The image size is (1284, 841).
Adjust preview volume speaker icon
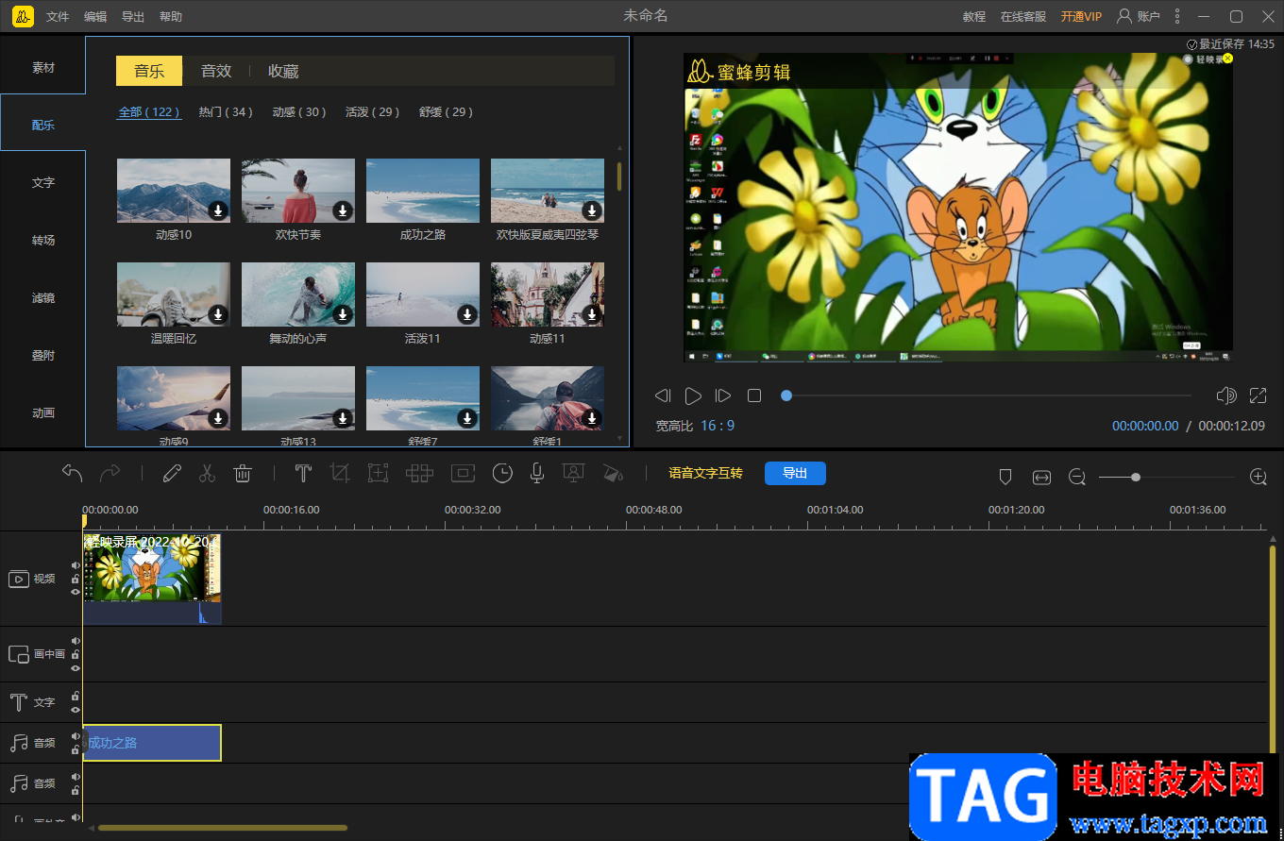coord(1226,395)
